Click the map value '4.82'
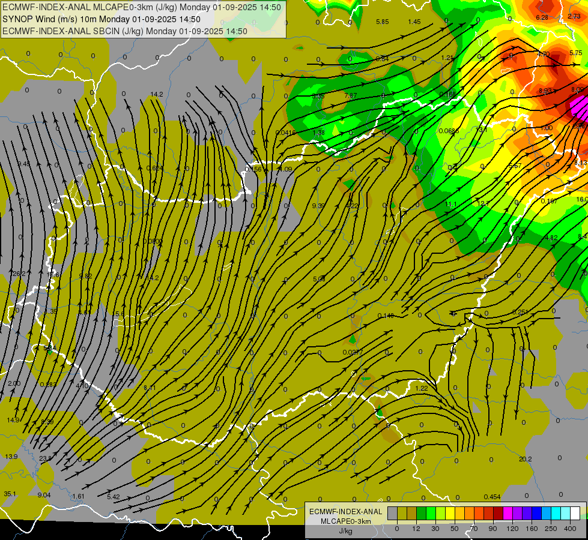 pos(551,238)
